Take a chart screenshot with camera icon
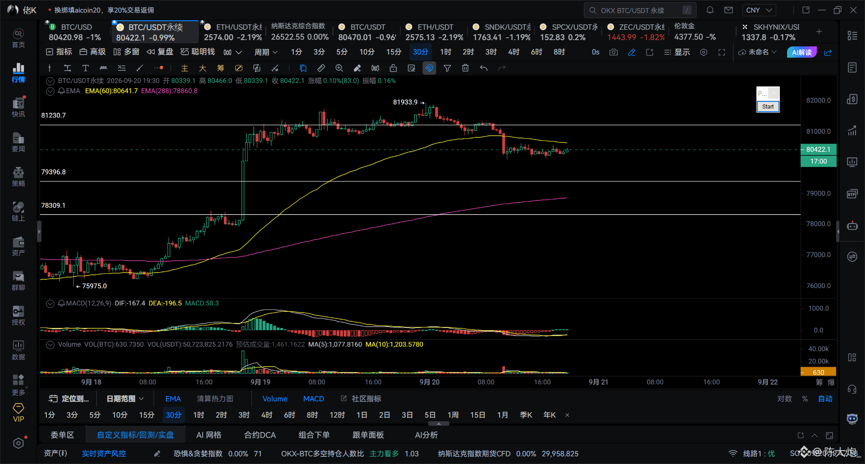865x464 pixels. click(614, 52)
